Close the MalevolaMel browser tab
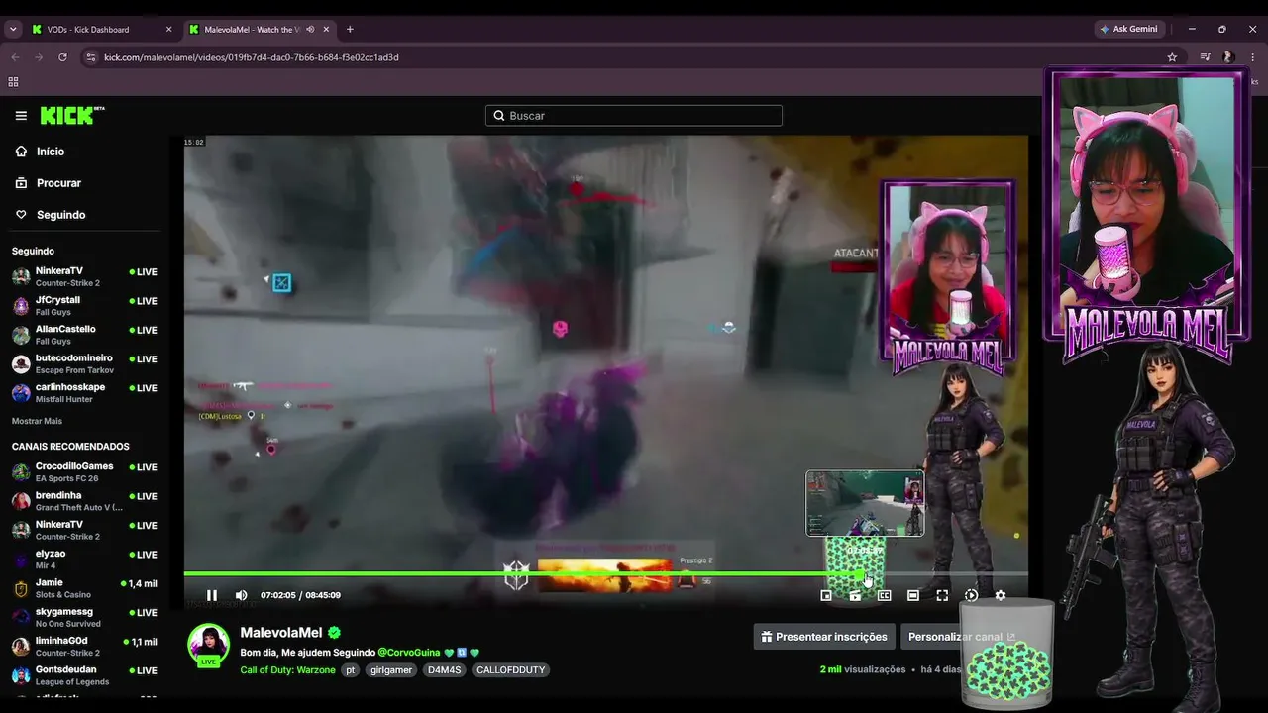 pyautogui.click(x=326, y=30)
